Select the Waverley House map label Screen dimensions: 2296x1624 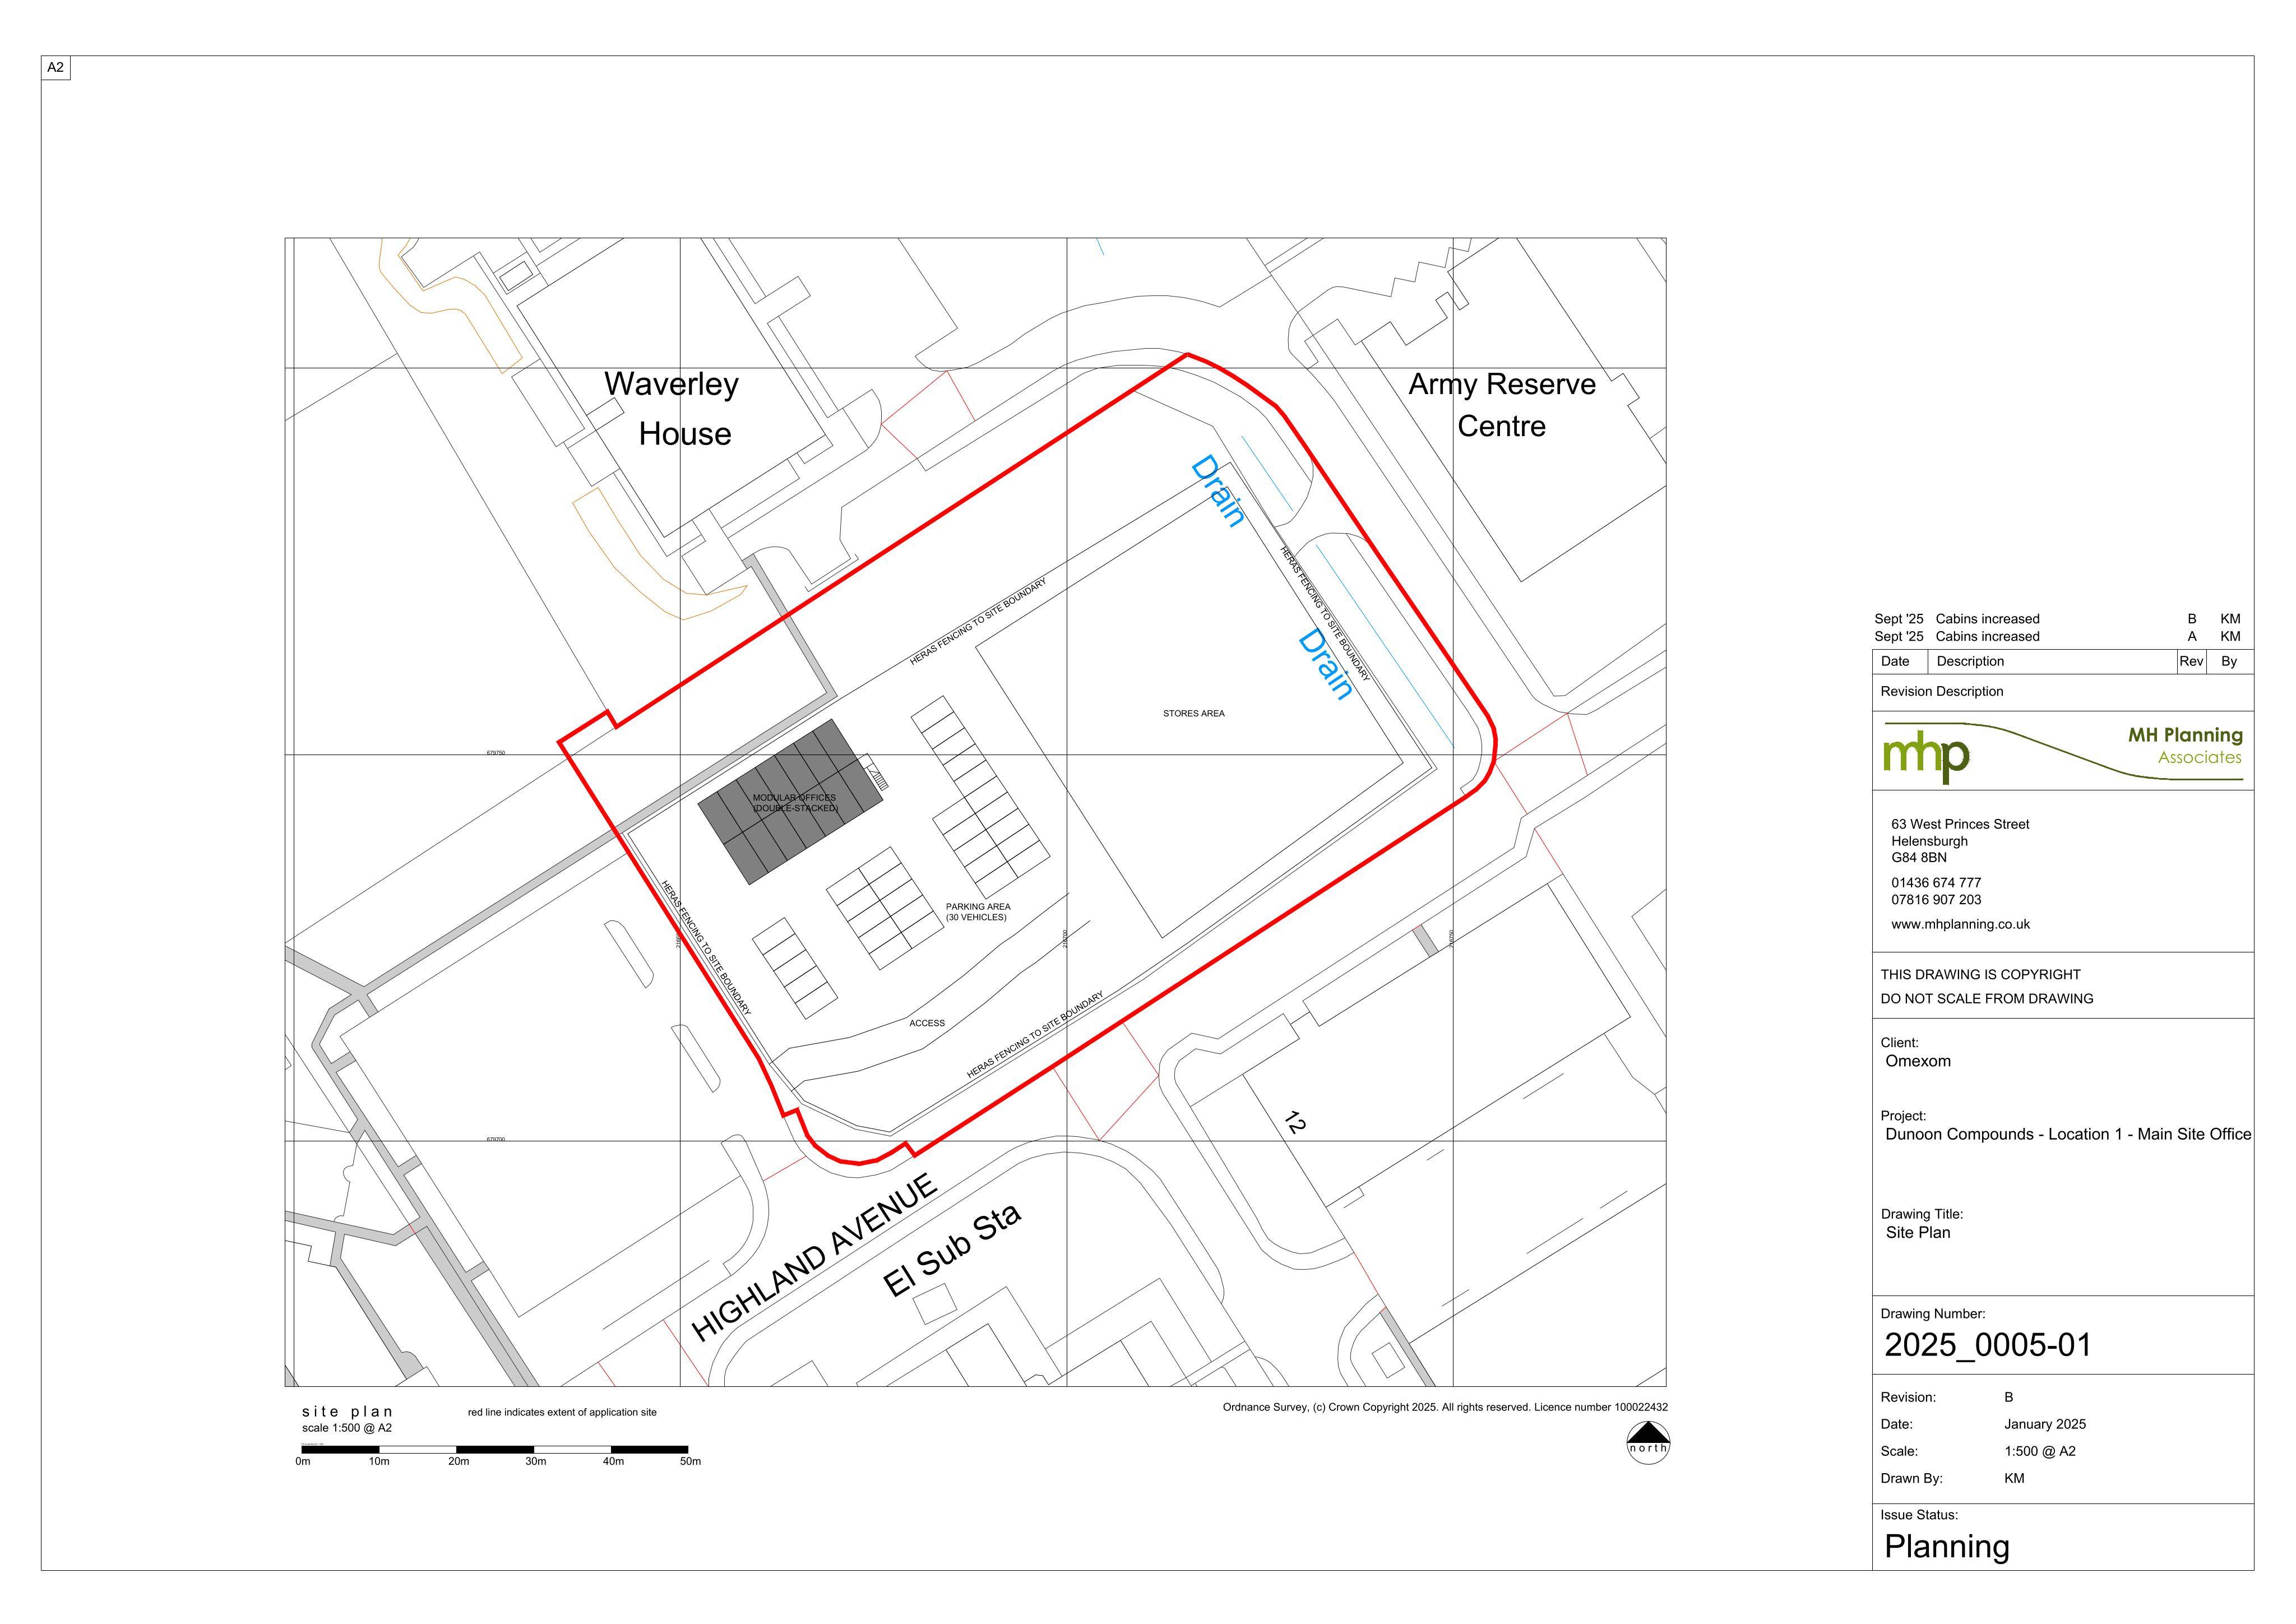673,408
